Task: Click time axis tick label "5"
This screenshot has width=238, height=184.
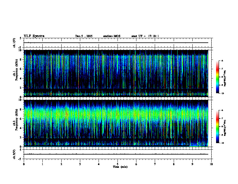Action: coord(117,164)
